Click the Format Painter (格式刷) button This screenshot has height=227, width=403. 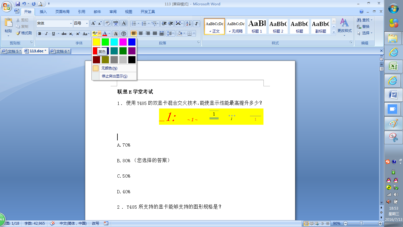(24, 33)
